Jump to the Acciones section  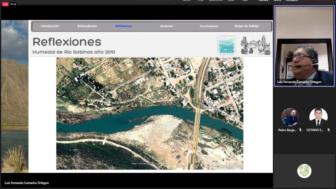point(166,26)
